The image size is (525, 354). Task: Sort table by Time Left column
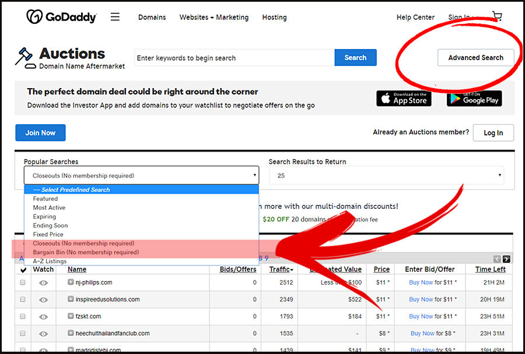point(491,269)
